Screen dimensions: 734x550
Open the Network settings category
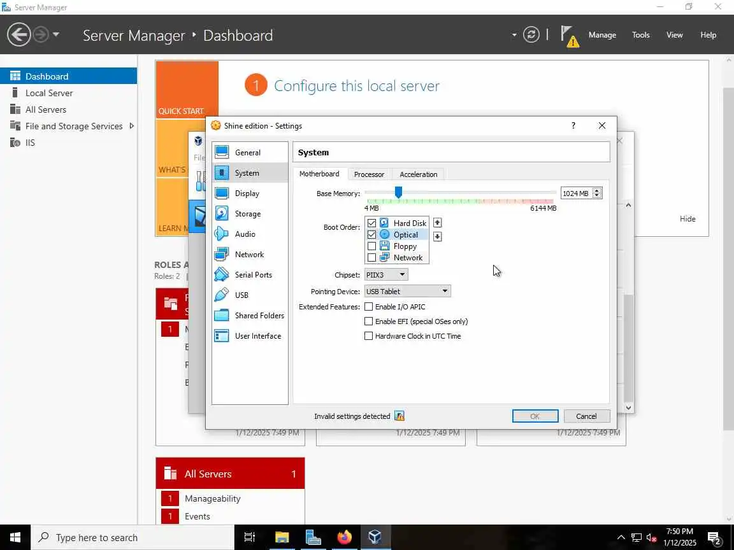point(250,255)
